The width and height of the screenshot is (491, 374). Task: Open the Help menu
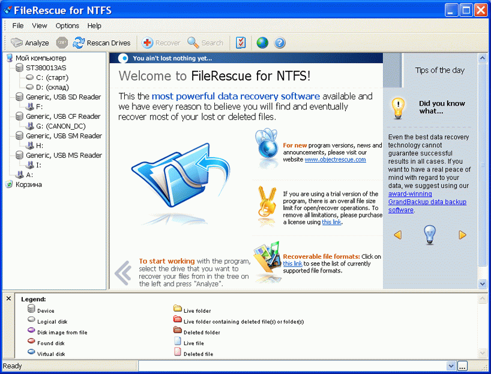click(x=94, y=26)
